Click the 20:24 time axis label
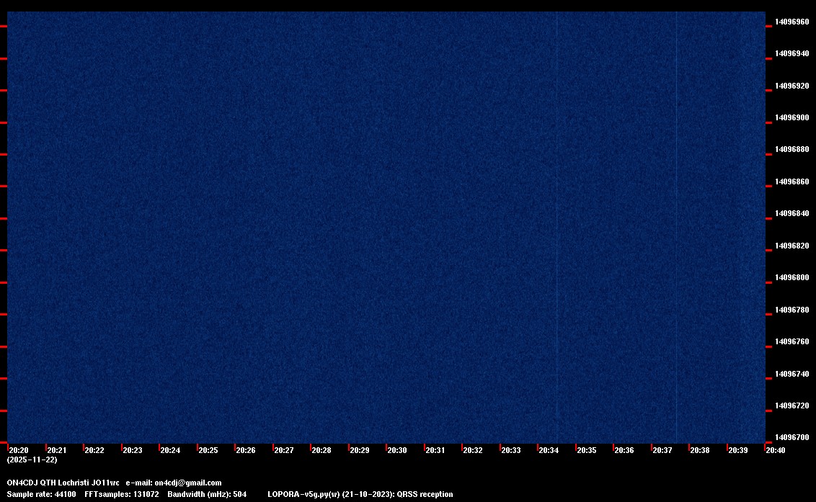 (170, 450)
